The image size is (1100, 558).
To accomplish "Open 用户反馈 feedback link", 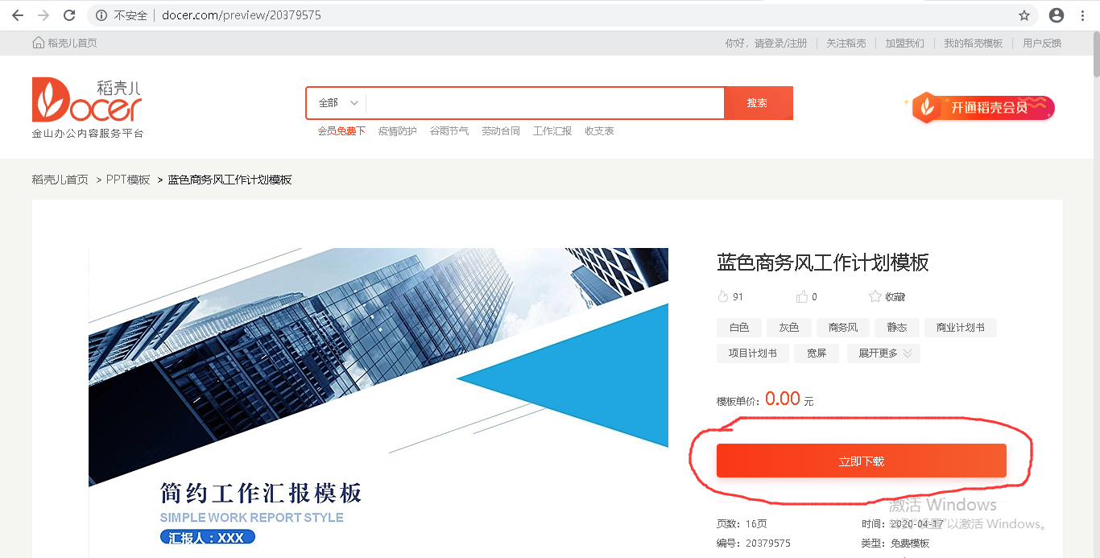I will coord(1042,43).
